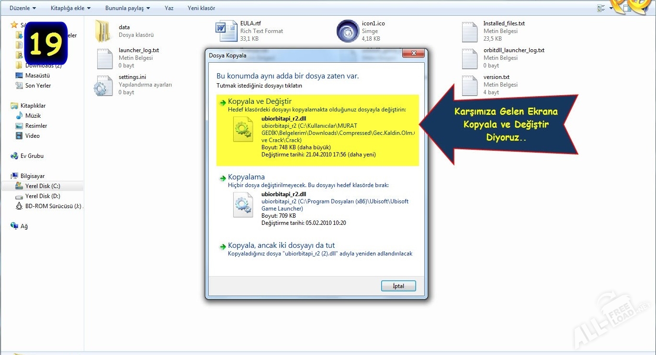Select Yerel Disk (D:) in sidebar
This screenshot has height=355, width=656.
pyautogui.click(x=43, y=196)
